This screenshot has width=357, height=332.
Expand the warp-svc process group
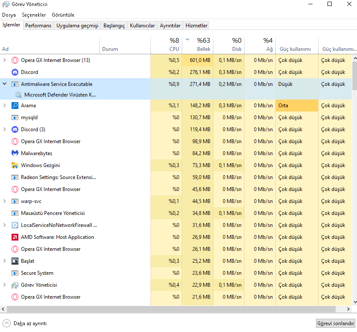pyautogui.click(x=5, y=201)
